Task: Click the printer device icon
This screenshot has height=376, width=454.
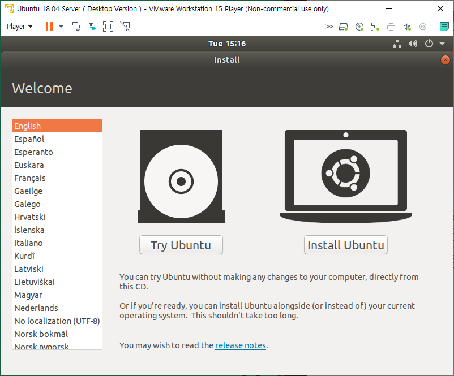Action: 391,27
